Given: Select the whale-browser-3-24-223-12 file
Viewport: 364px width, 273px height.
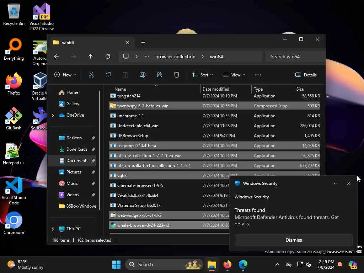Looking at the screenshot, I should (x=169, y=225).
